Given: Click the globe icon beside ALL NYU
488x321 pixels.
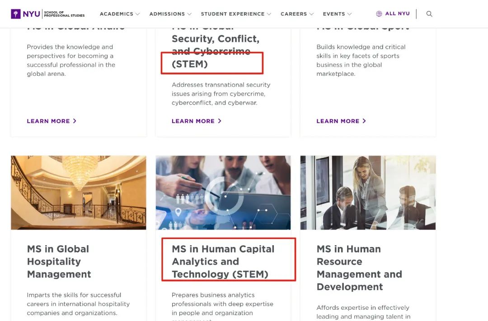Looking at the screenshot, I should click(x=378, y=13).
